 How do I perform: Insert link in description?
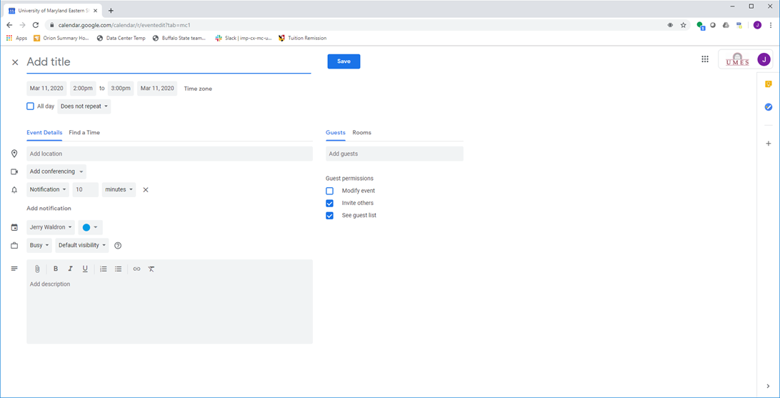(x=137, y=269)
